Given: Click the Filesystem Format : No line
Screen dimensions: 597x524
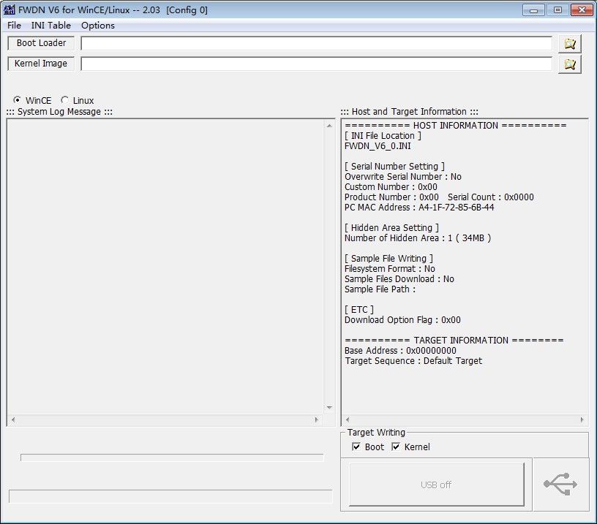Looking at the screenshot, I should (390, 269).
